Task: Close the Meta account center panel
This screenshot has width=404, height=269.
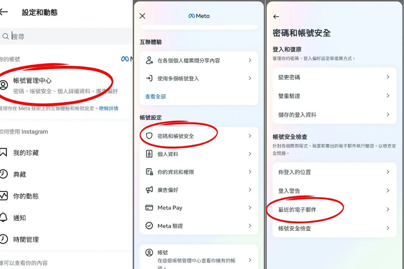Action: (142, 16)
